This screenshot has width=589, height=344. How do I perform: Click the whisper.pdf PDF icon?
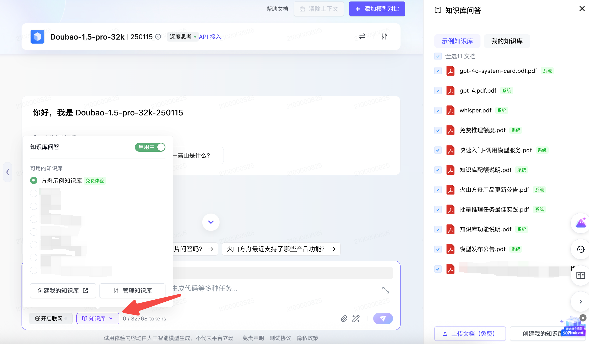[450, 110]
